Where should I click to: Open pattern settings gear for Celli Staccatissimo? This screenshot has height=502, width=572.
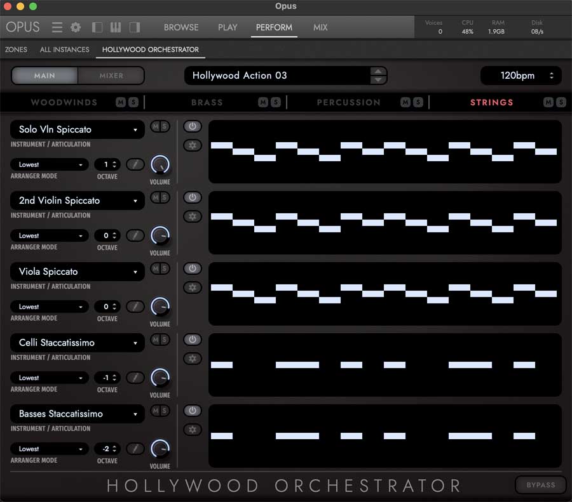[192, 359]
